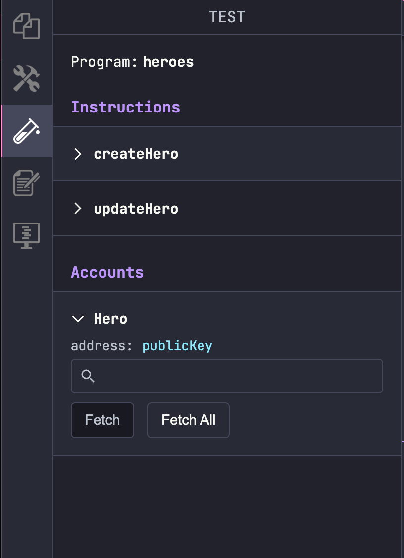Click the Instructions section heading
The width and height of the screenshot is (404, 558).
click(126, 107)
